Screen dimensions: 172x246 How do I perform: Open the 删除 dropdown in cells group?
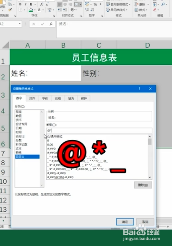148,4
